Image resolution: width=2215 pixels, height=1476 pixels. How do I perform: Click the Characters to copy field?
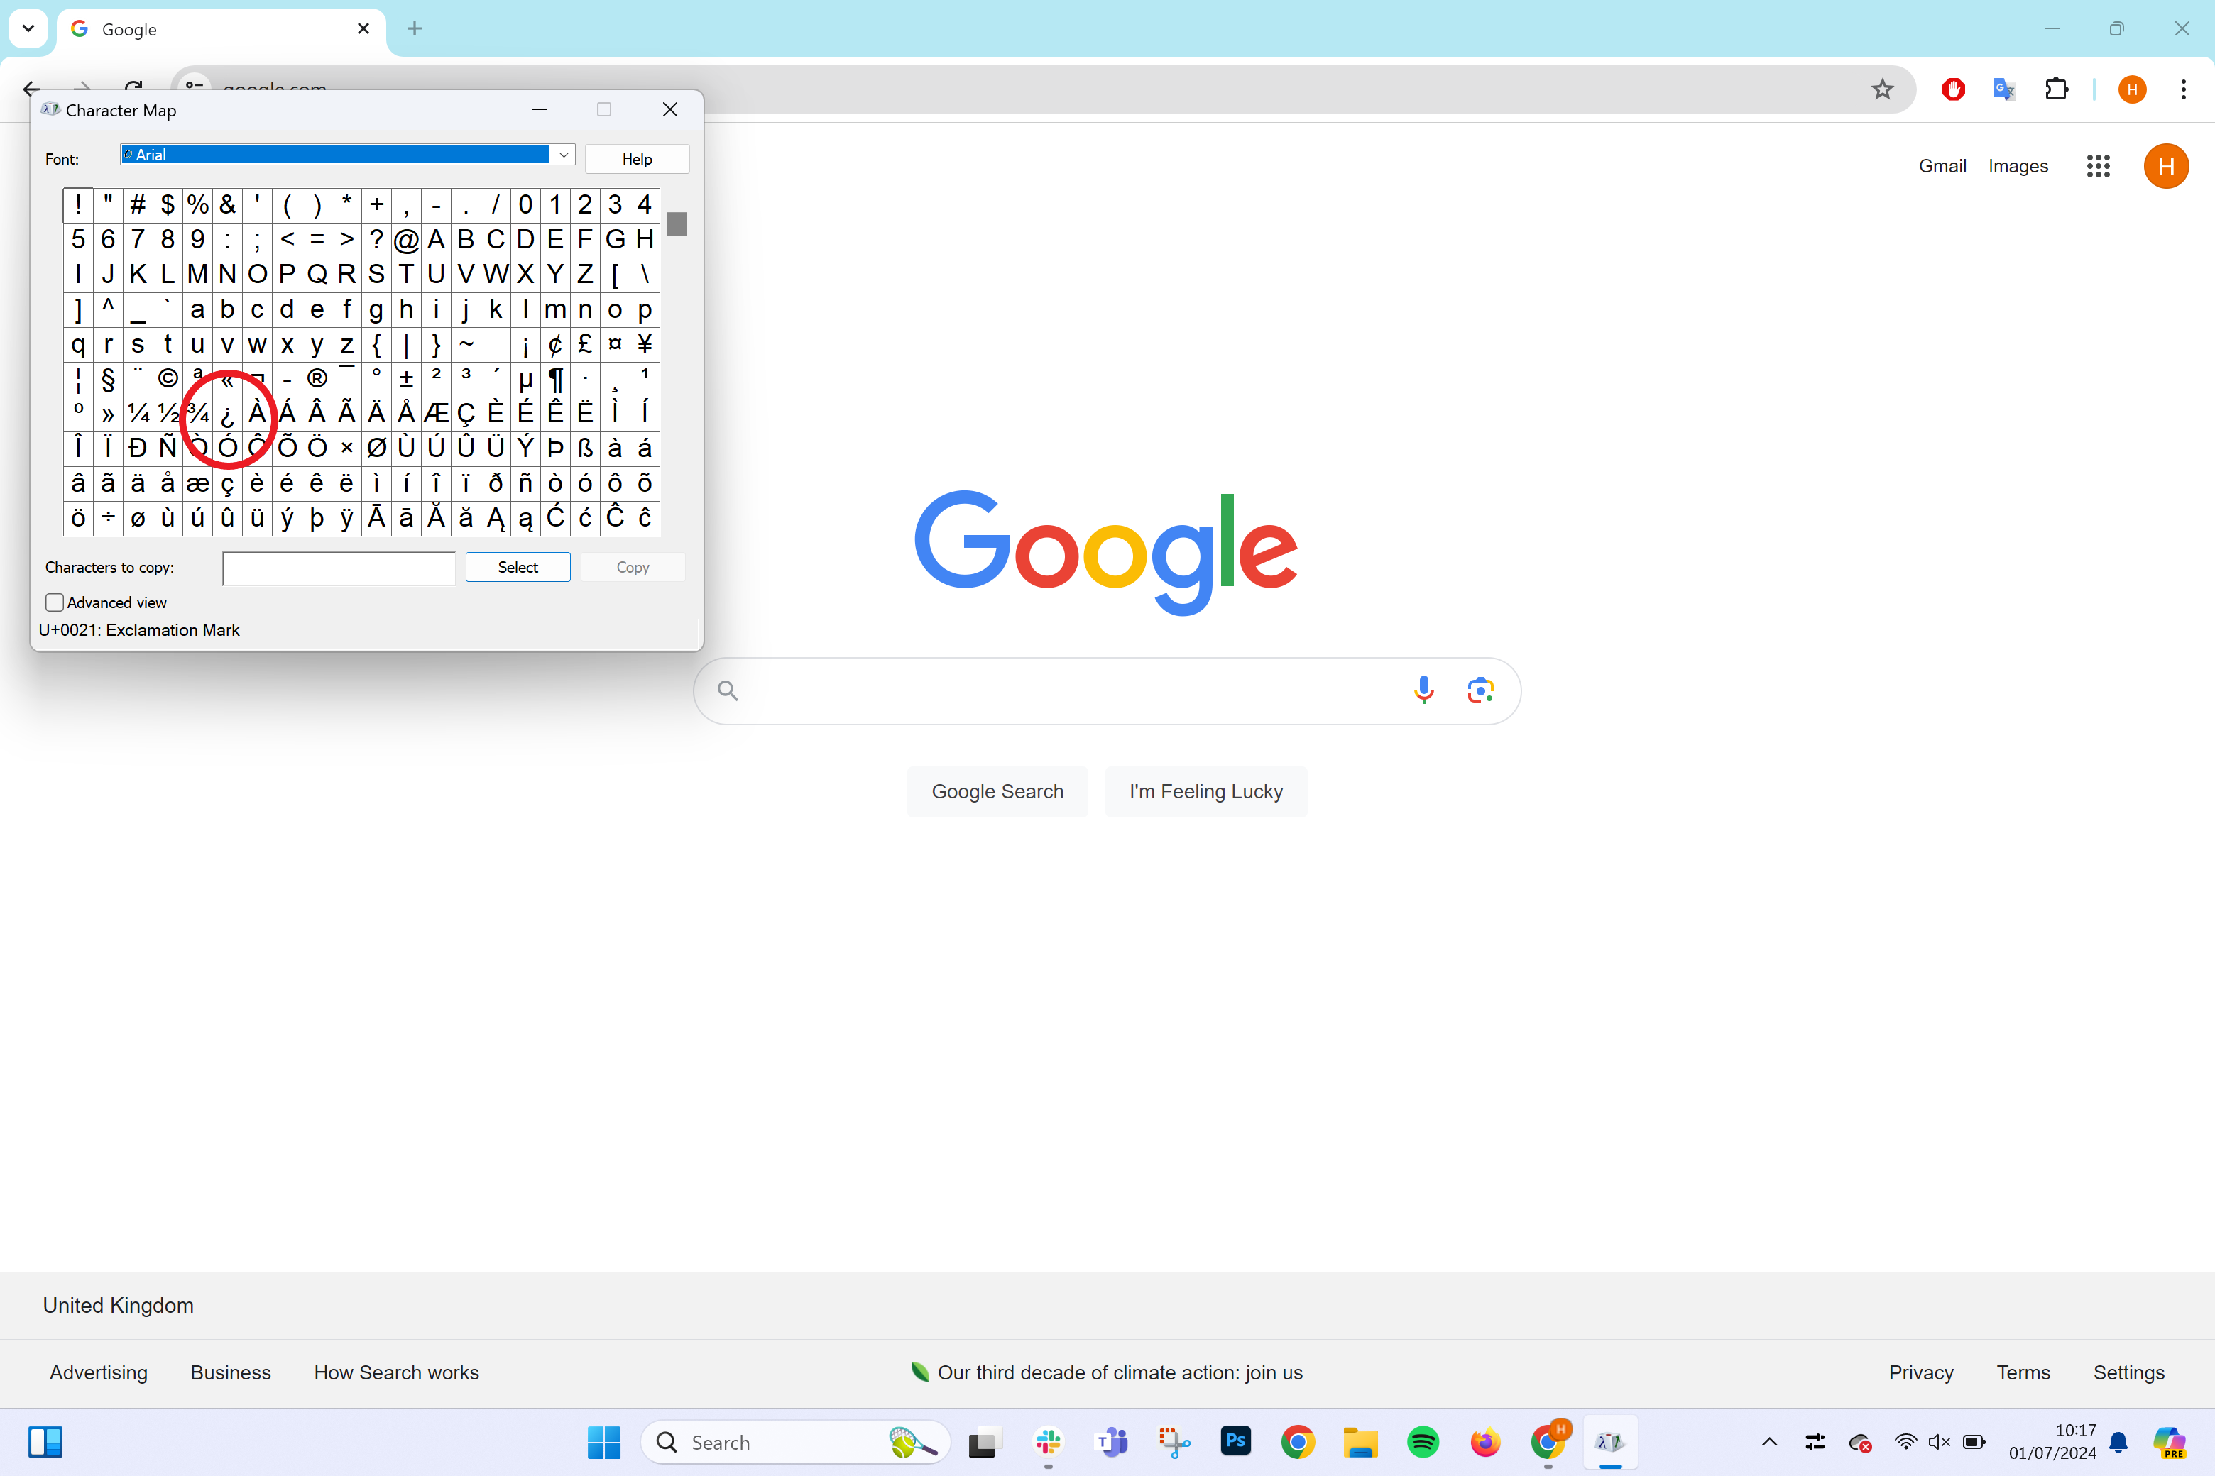pos(339,568)
